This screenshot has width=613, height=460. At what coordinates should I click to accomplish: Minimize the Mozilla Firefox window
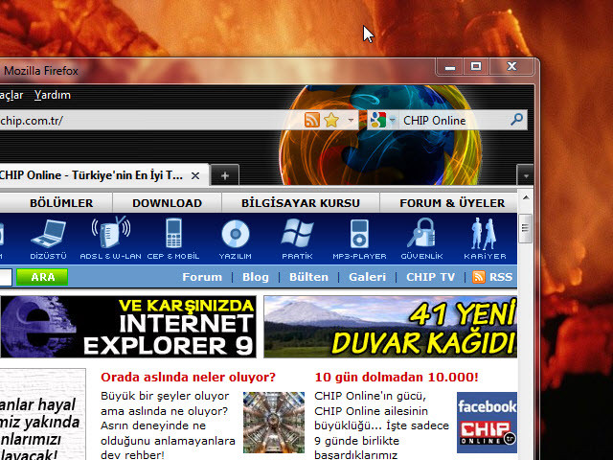tap(450, 67)
